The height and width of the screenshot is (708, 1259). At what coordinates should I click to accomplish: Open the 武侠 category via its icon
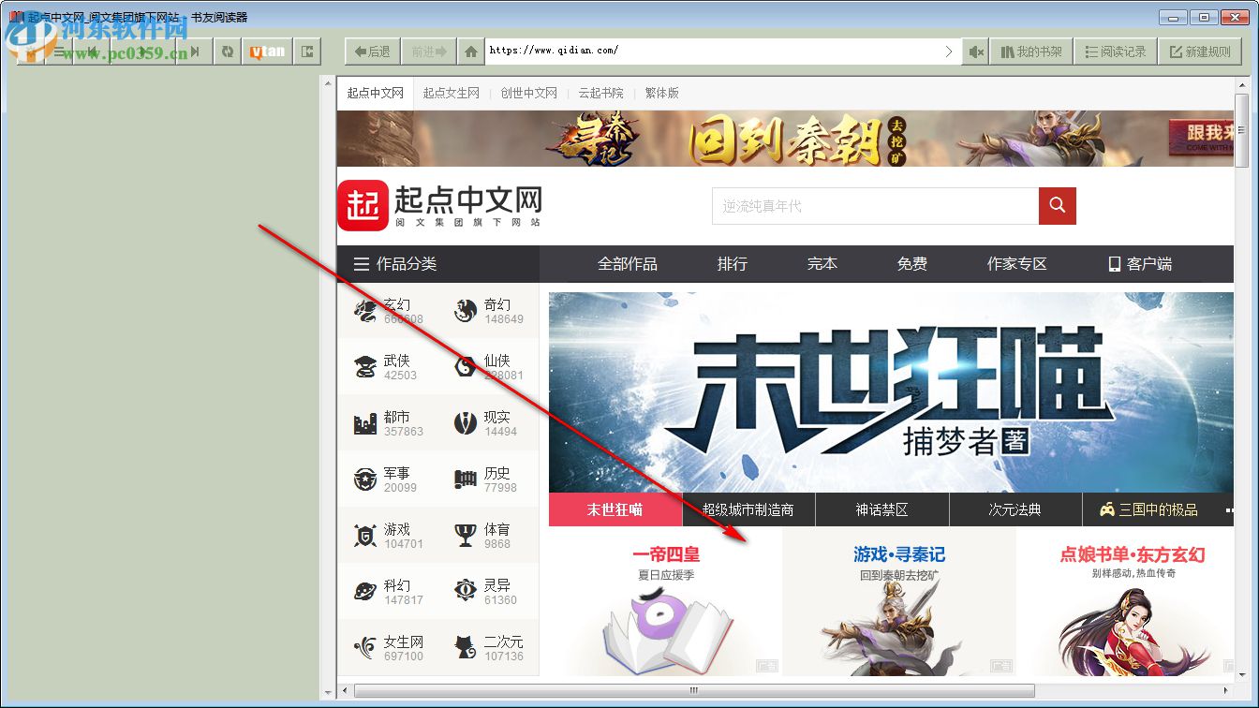[366, 366]
